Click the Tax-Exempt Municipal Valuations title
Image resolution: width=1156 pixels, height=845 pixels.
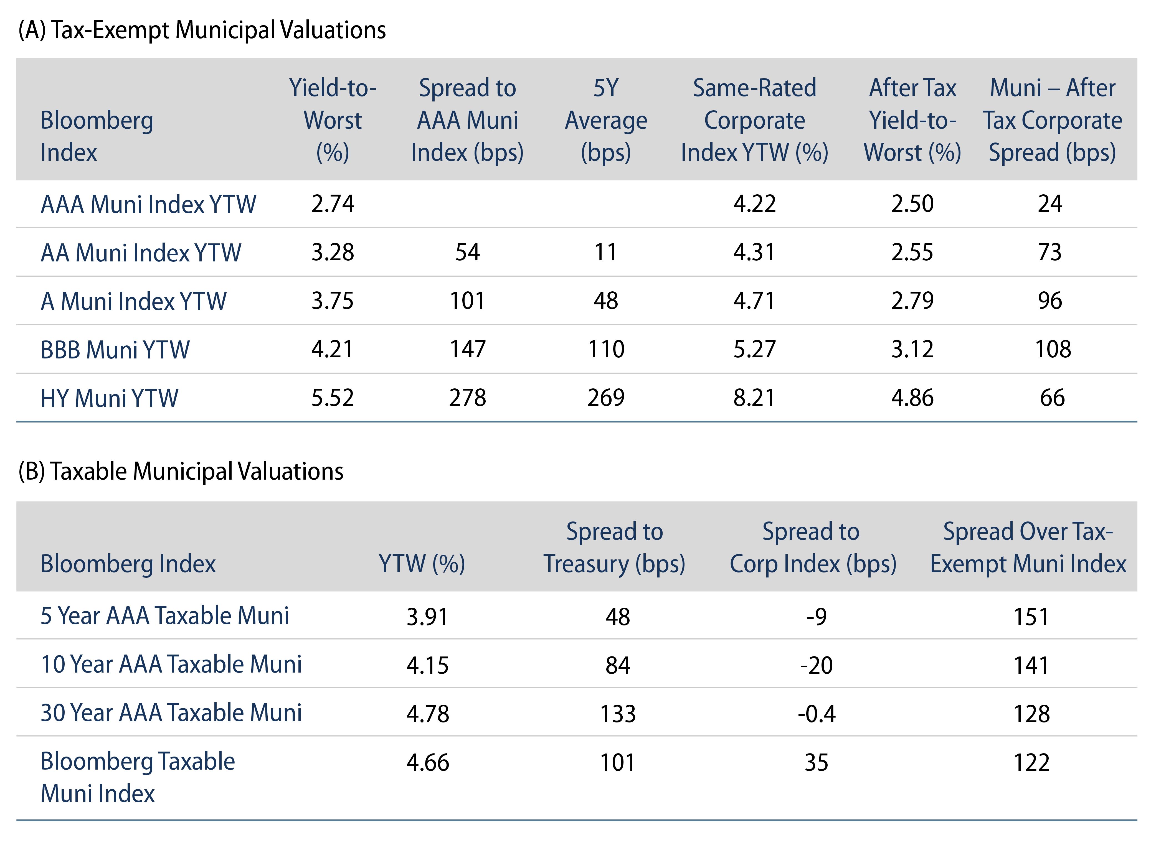coord(202,30)
